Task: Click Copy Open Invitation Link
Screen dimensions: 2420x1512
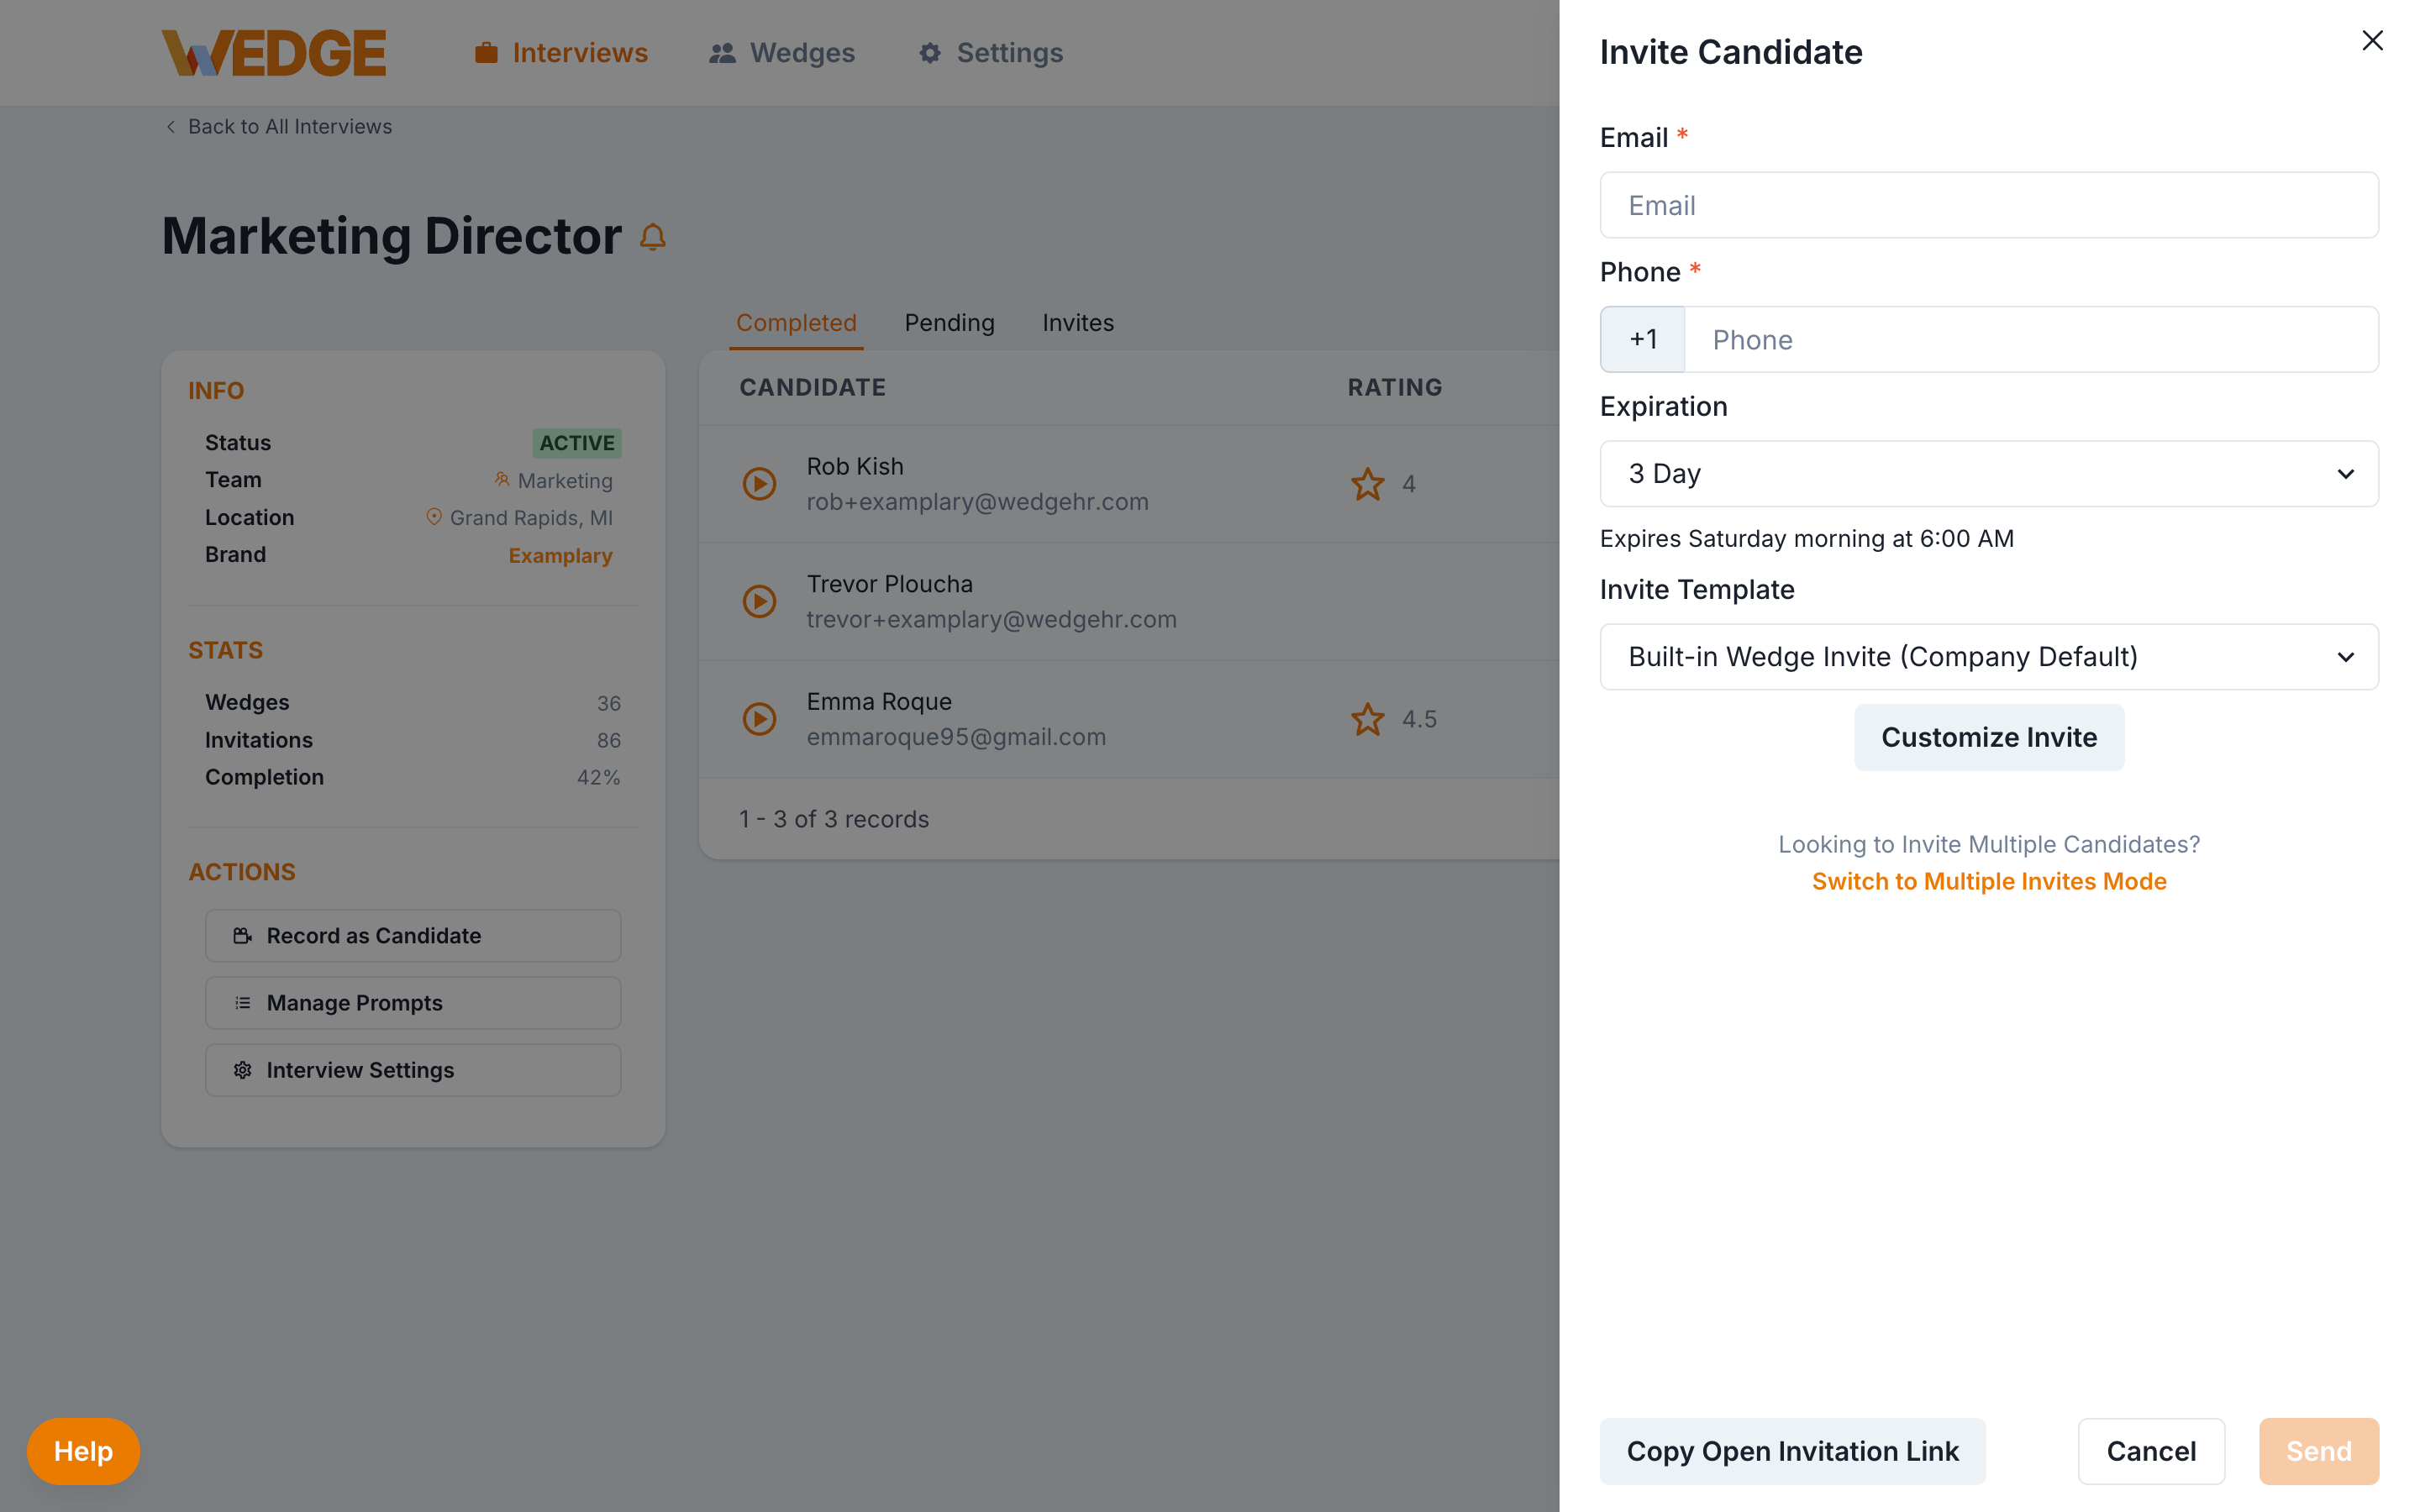Action: tap(1792, 1451)
